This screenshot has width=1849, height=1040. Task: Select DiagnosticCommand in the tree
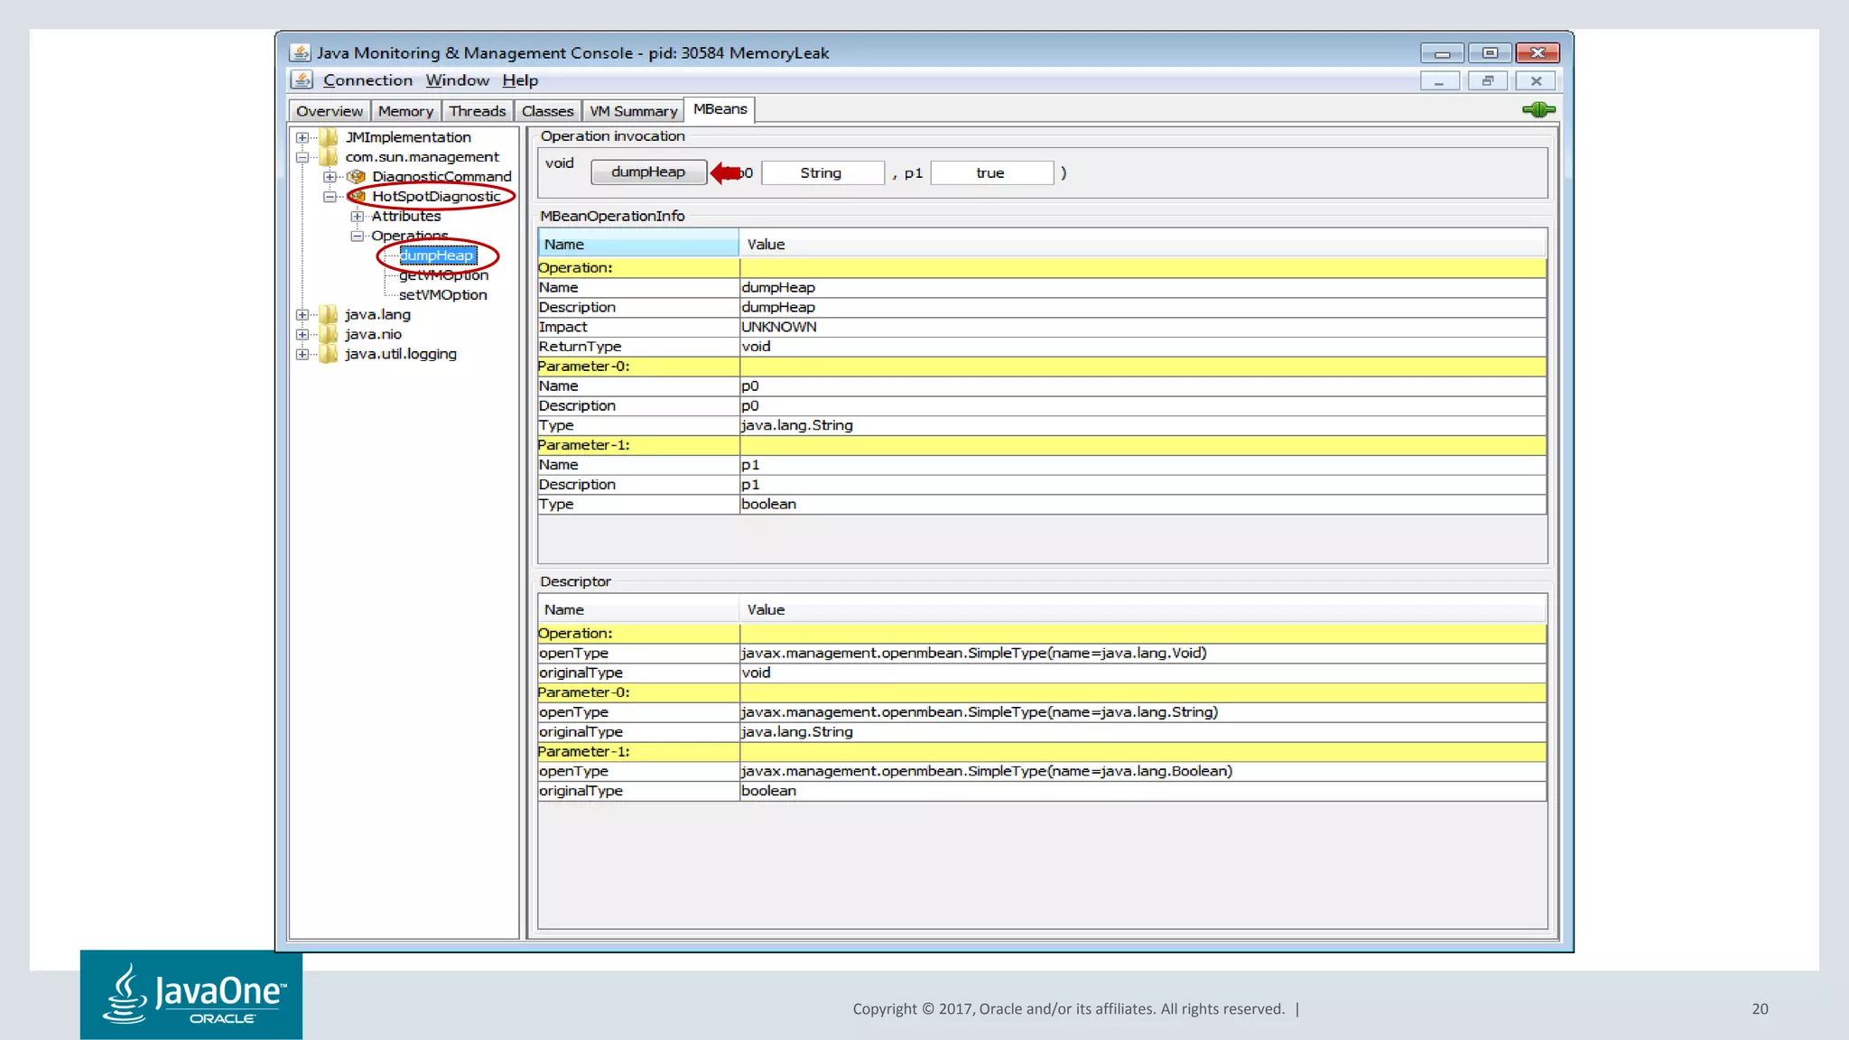tap(441, 177)
